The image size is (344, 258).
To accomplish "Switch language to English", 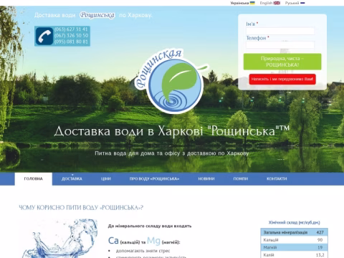I will [x=266, y=3].
